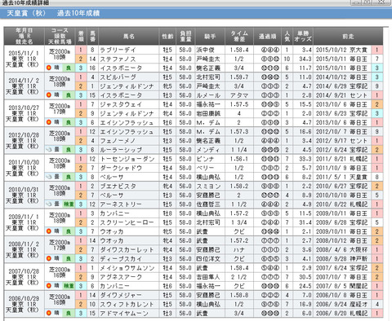Click previous race 2008/ 9/28 神戸新
This screenshot has width=392, height=321.
tap(341, 259)
